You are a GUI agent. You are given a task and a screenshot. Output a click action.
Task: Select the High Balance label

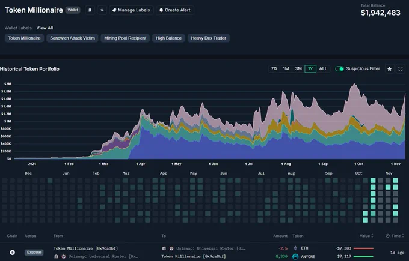[168, 38]
